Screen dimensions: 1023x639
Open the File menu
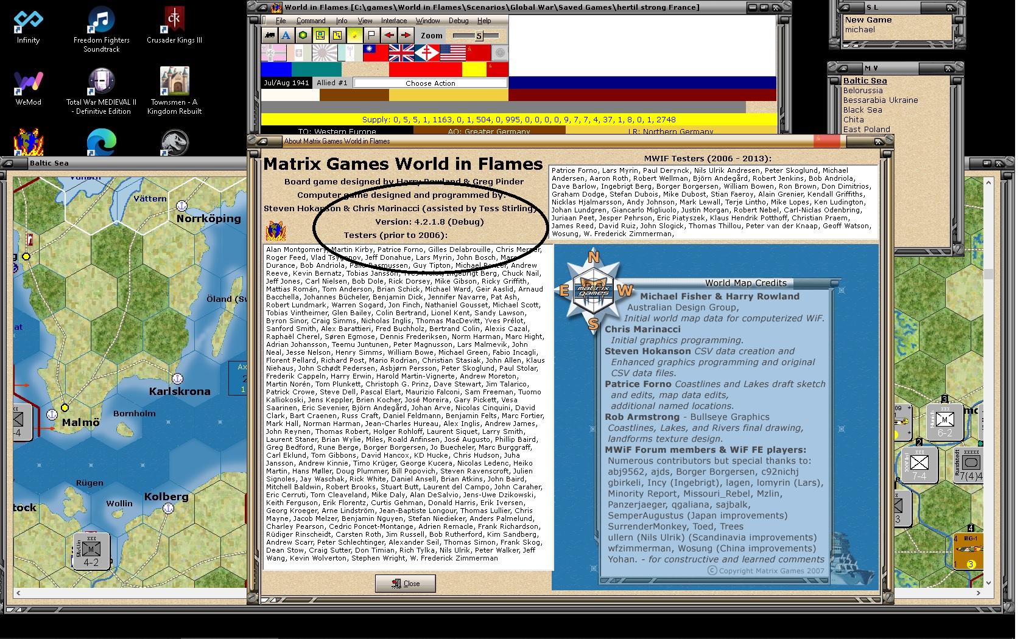pyautogui.click(x=281, y=21)
